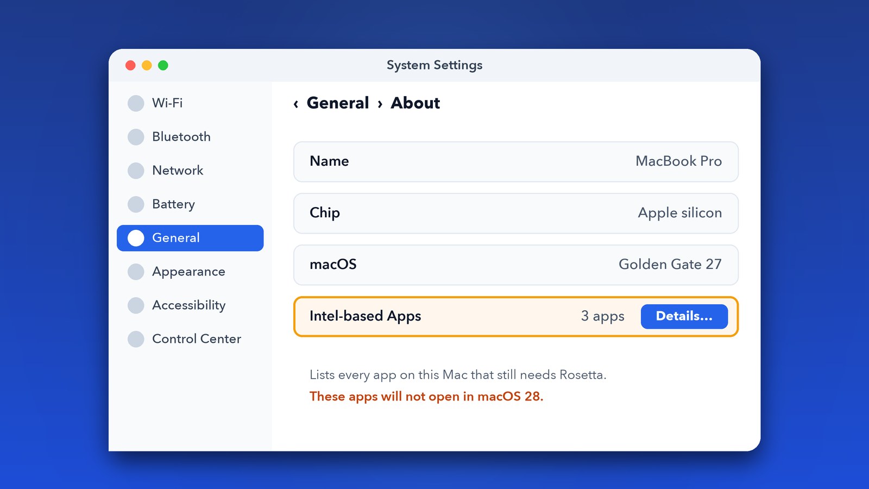The image size is (869, 489).
Task: Select Bluetooth in the sidebar
Action: [x=181, y=136]
